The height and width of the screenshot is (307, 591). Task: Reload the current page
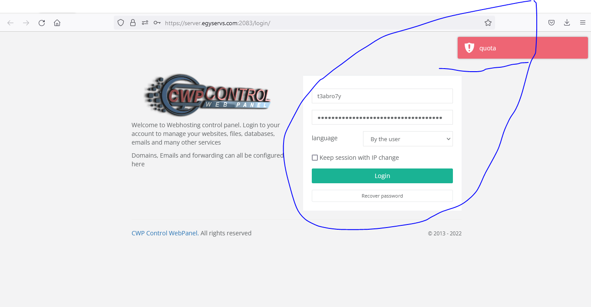coord(42,23)
